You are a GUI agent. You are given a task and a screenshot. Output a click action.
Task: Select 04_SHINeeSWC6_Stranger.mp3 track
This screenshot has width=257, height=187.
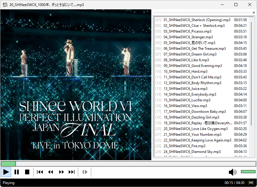click(201, 37)
